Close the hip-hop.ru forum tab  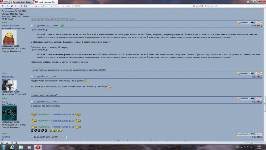pyautogui.click(x=56, y=2)
